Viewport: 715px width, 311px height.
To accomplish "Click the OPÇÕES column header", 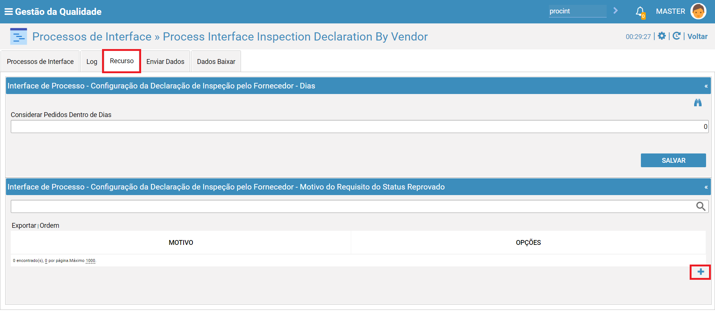I will tap(528, 243).
